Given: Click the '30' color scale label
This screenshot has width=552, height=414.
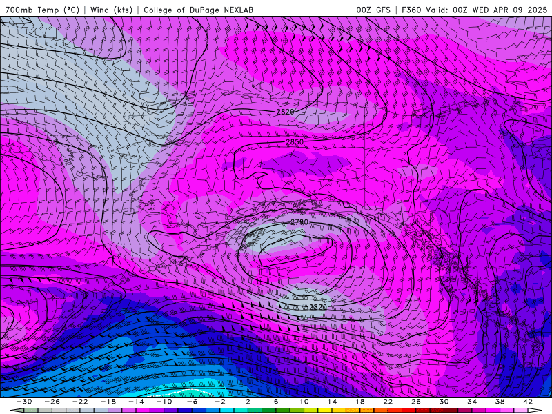Looking at the screenshot, I should [444, 402].
